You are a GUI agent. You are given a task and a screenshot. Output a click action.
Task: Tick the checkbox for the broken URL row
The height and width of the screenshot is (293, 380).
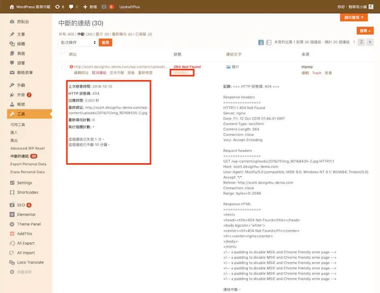point(63,67)
